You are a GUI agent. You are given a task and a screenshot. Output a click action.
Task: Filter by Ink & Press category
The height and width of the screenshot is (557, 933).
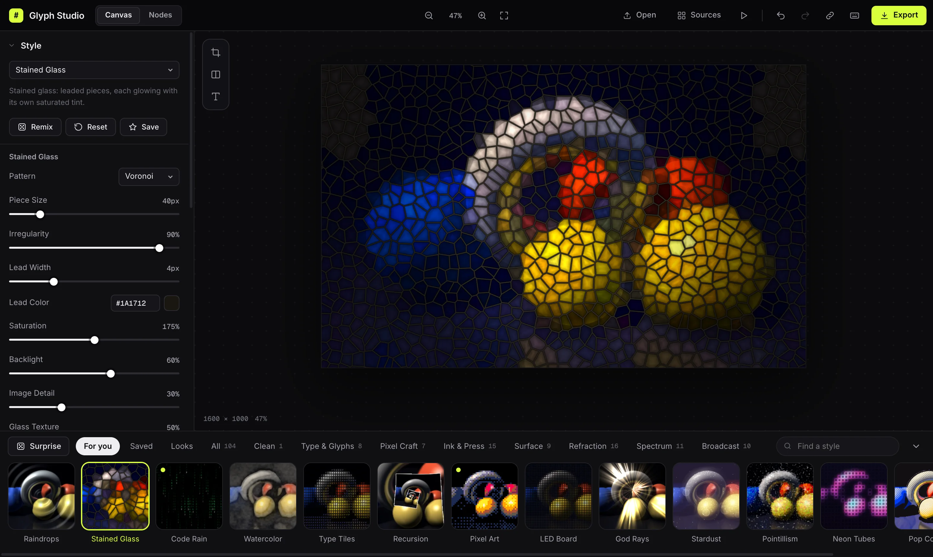469,446
